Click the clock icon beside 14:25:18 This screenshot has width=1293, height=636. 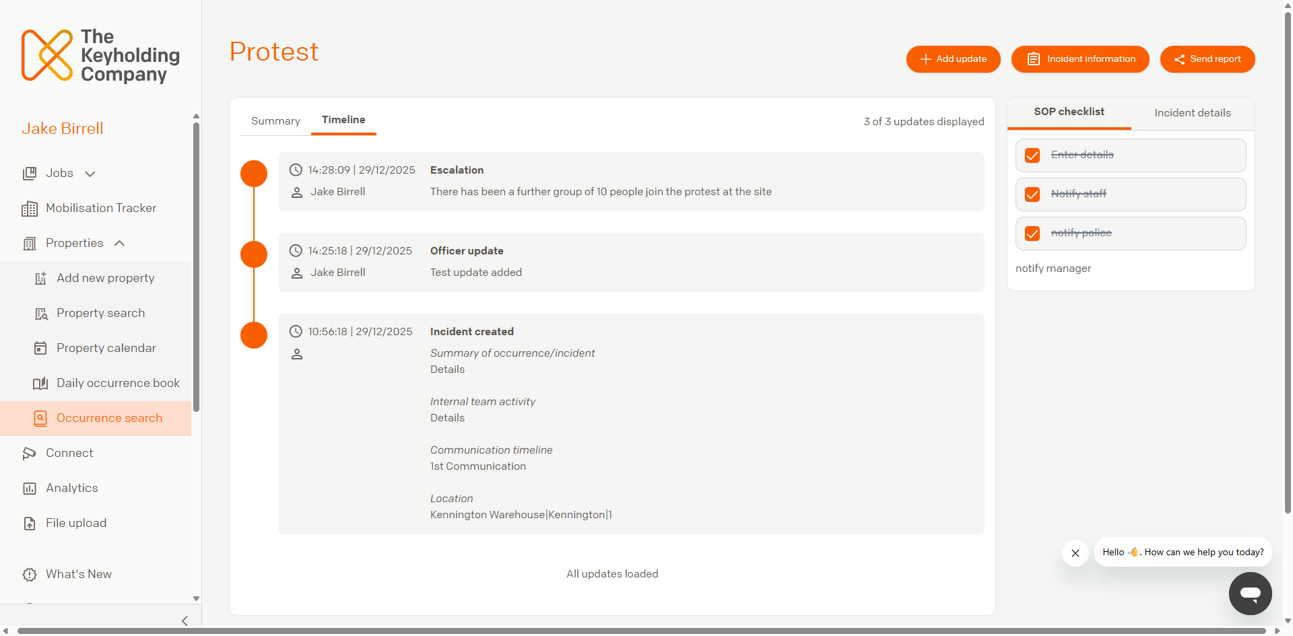click(296, 251)
